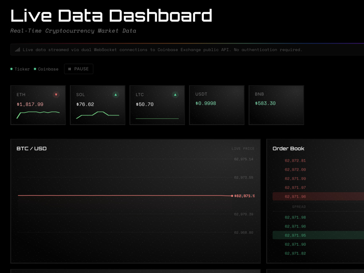The height and width of the screenshot is (273, 364).
Task: Click the BTC / USD chart title
Action: [32, 149]
